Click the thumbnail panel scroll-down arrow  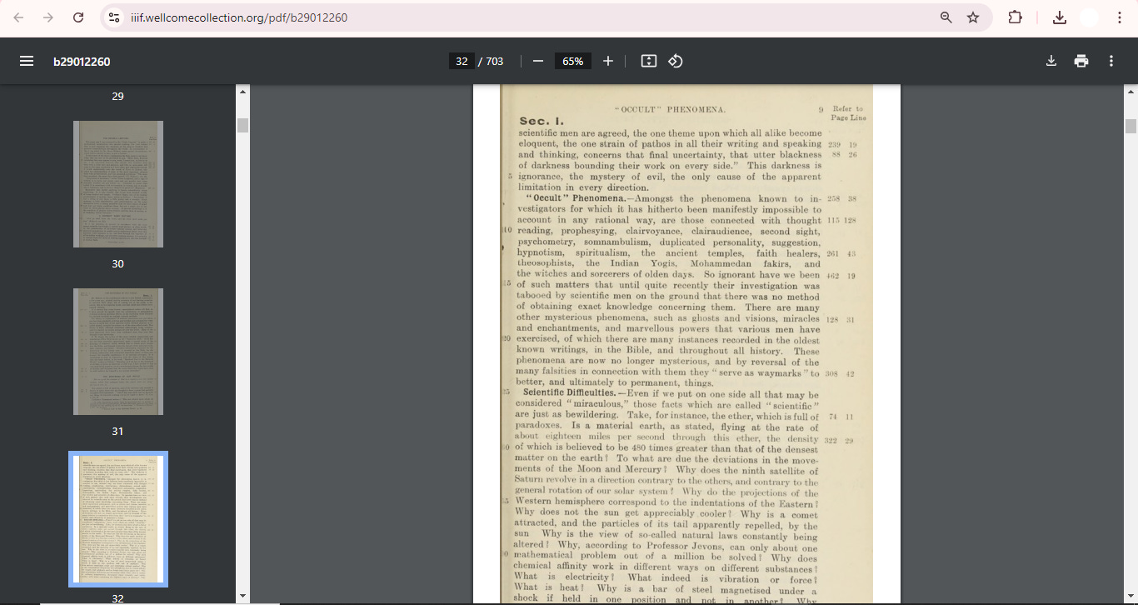pos(242,596)
